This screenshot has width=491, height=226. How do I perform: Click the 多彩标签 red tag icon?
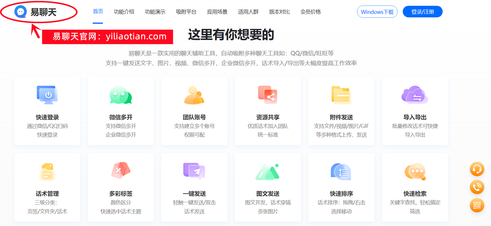click(x=121, y=170)
